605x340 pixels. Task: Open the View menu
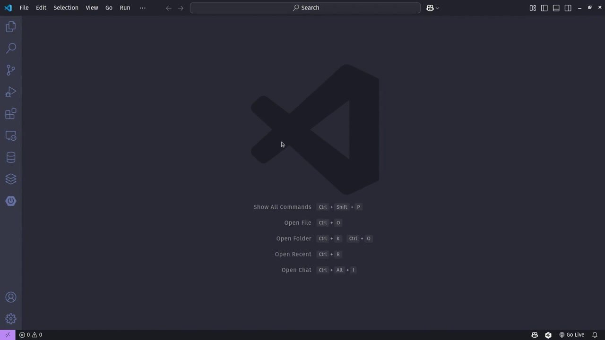(x=92, y=8)
